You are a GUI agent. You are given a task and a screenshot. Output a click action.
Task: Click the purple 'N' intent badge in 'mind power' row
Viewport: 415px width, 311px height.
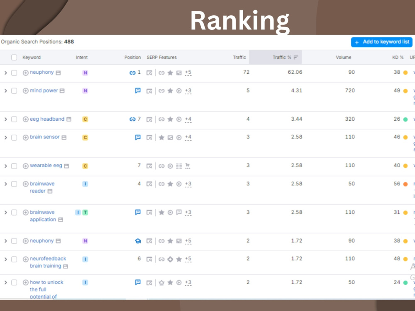tap(85, 91)
